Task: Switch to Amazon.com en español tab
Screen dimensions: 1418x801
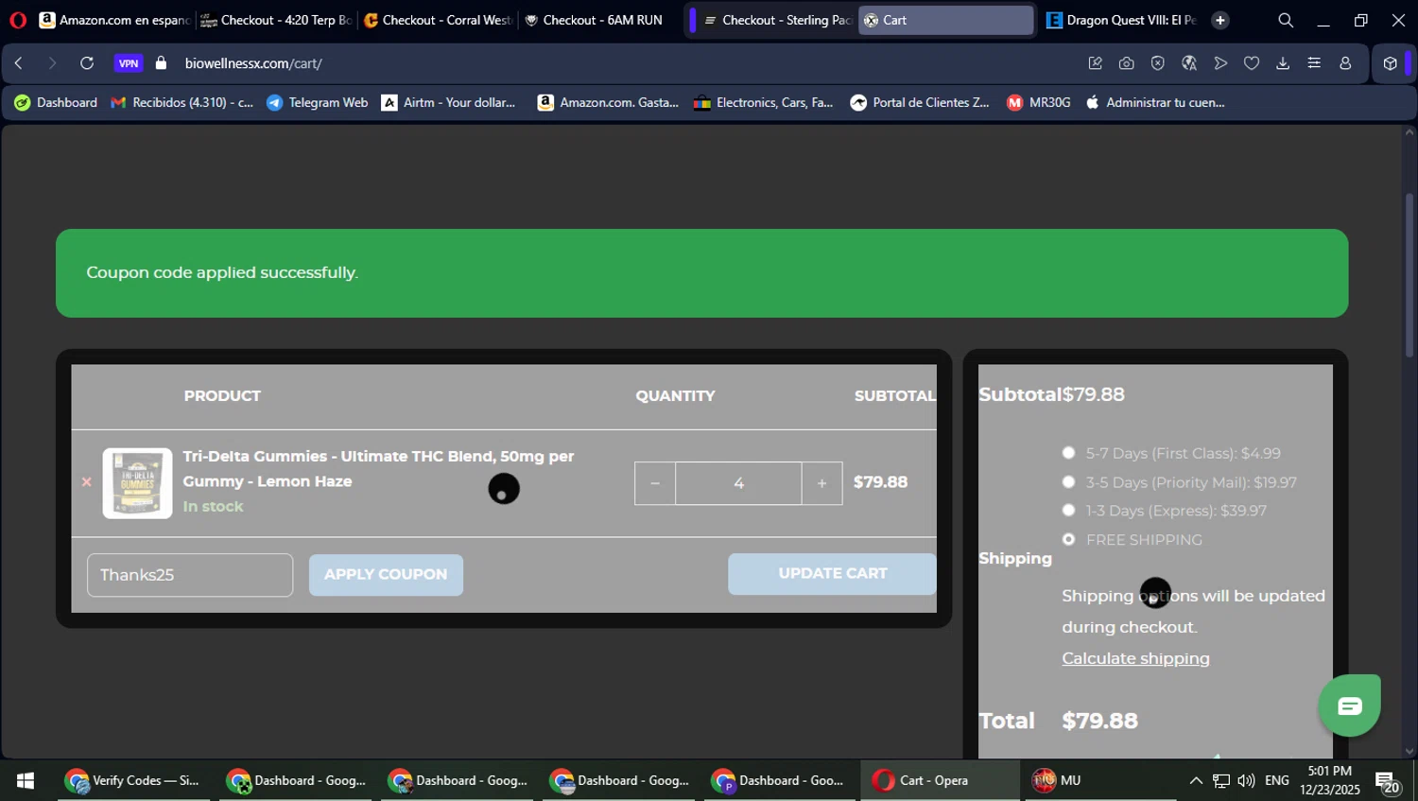Action: pyautogui.click(x=113, y=20)
